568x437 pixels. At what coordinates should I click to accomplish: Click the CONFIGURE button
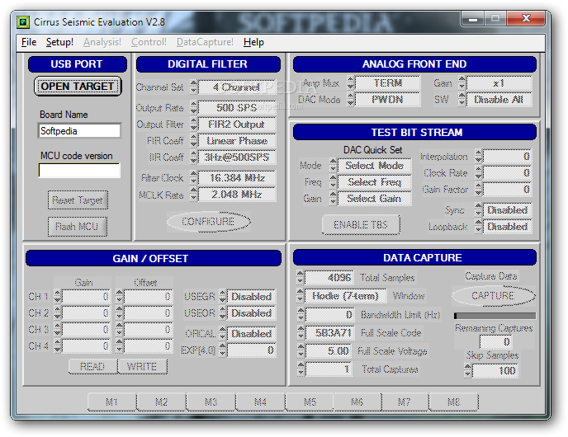(208, 222)
